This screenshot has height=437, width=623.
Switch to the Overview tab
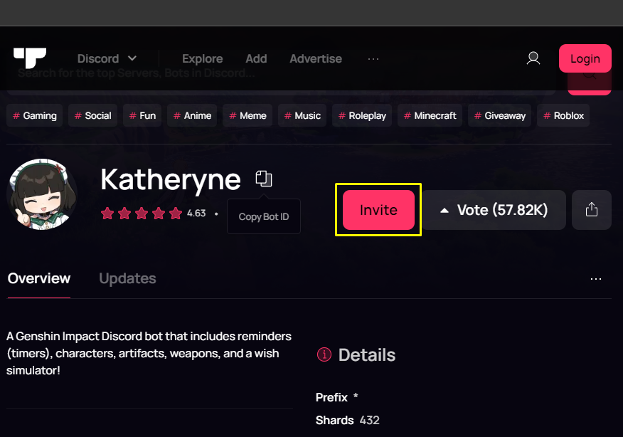click(x=39, y=278)
